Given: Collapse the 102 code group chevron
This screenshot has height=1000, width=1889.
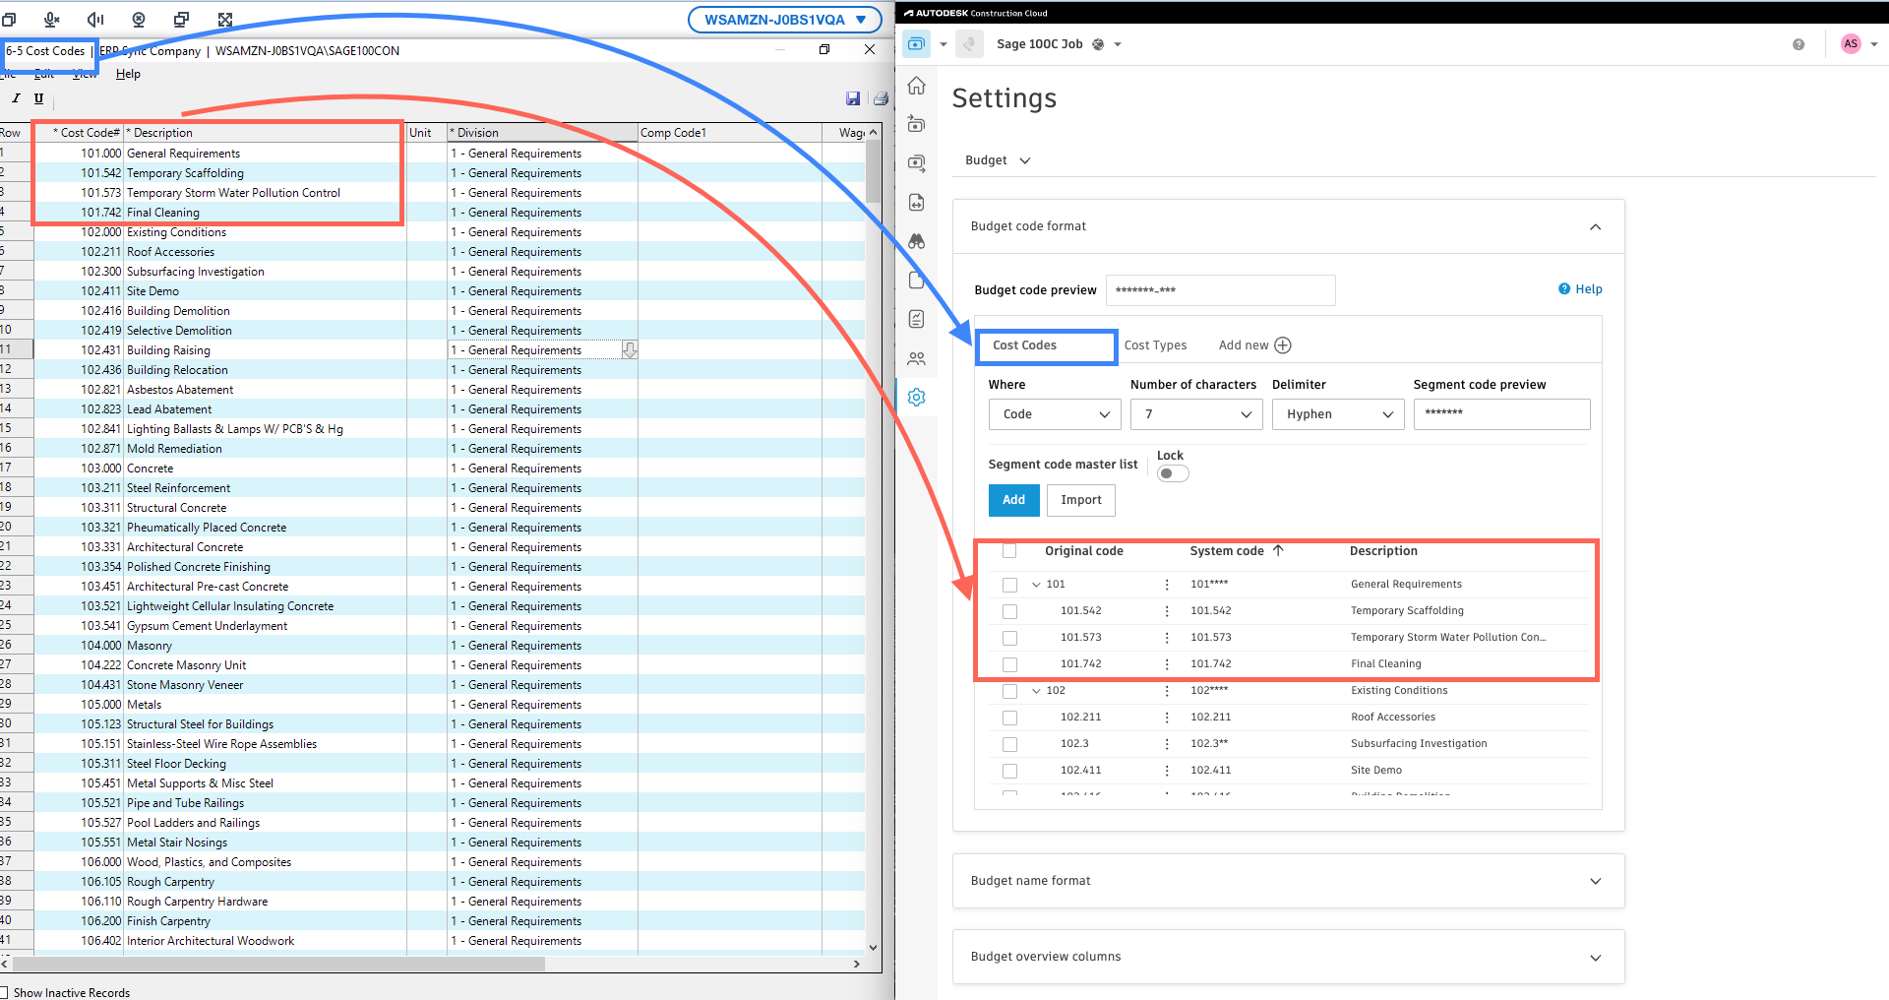Looking at the screenshot, I should (x=1036, y=691).
